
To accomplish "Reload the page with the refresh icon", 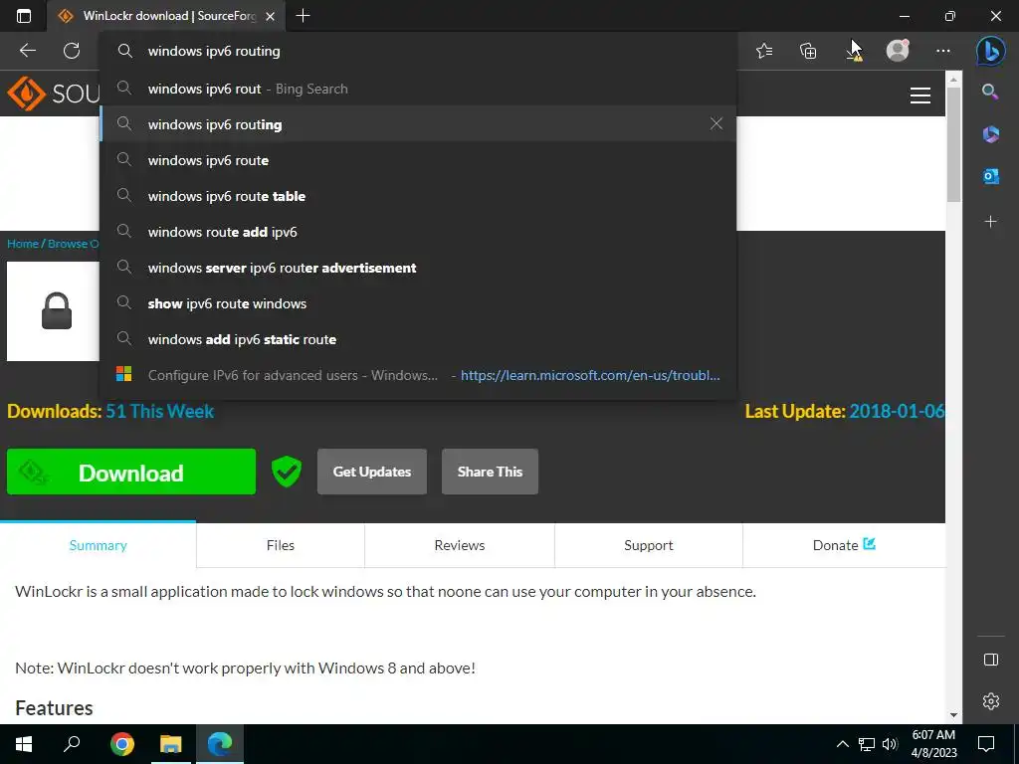I will coord(72,51).
